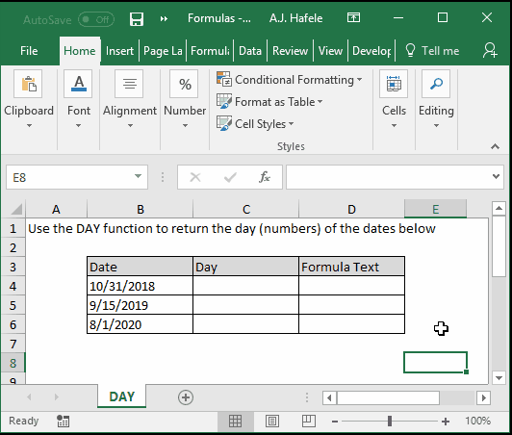The width and height of the screenshot is (512, 435).
Task: Click zoom out minus button
Action: coord(335,422)
